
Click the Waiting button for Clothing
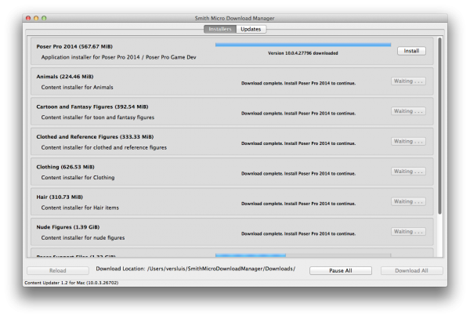[408, 172]
